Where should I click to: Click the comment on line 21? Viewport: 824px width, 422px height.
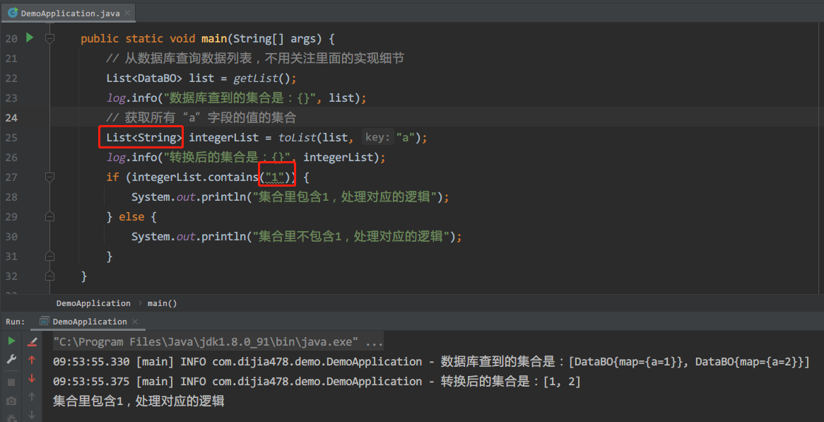[x=255, y=59]
